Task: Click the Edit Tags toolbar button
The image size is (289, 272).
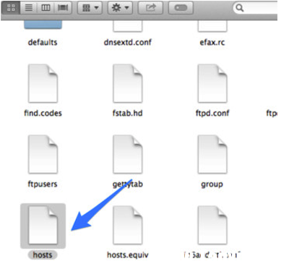Action: coord(181,8)
